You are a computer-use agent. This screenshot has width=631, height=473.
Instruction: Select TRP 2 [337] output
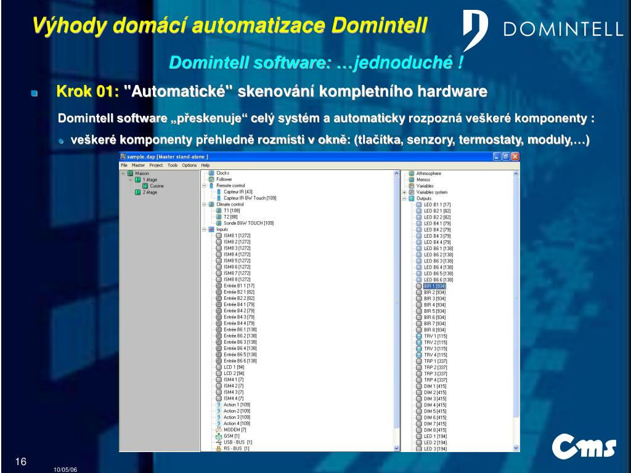pyautogui.click(x=436, y=368)
